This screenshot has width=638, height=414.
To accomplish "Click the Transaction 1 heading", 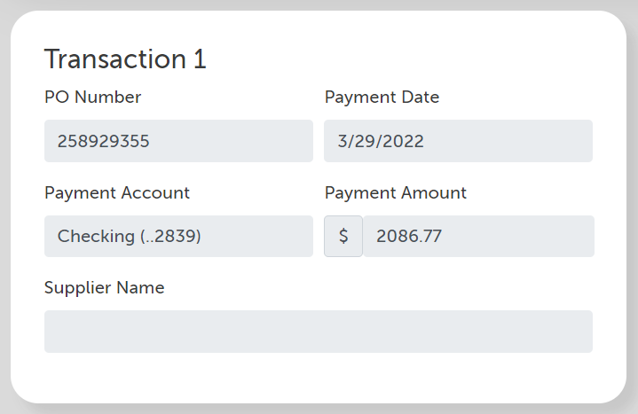I will (x=125, y=59).
